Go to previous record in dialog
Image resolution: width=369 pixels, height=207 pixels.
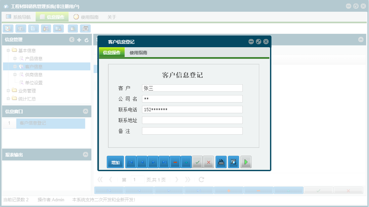click(x=142, y=162)
